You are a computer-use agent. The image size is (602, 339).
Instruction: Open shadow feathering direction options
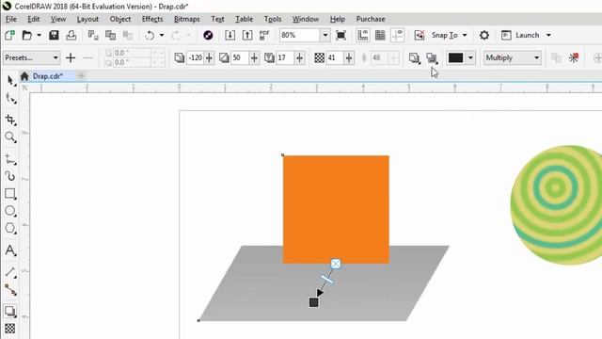pyautogui.click(x=414, y=57)
